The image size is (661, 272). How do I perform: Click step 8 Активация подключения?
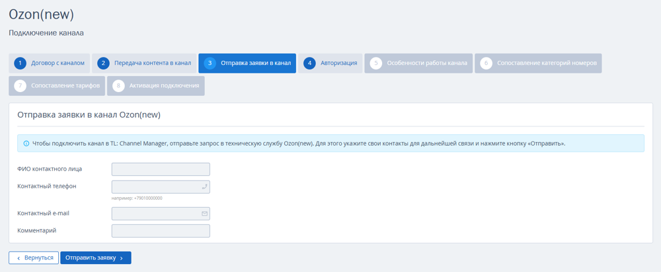pos(156,86)
